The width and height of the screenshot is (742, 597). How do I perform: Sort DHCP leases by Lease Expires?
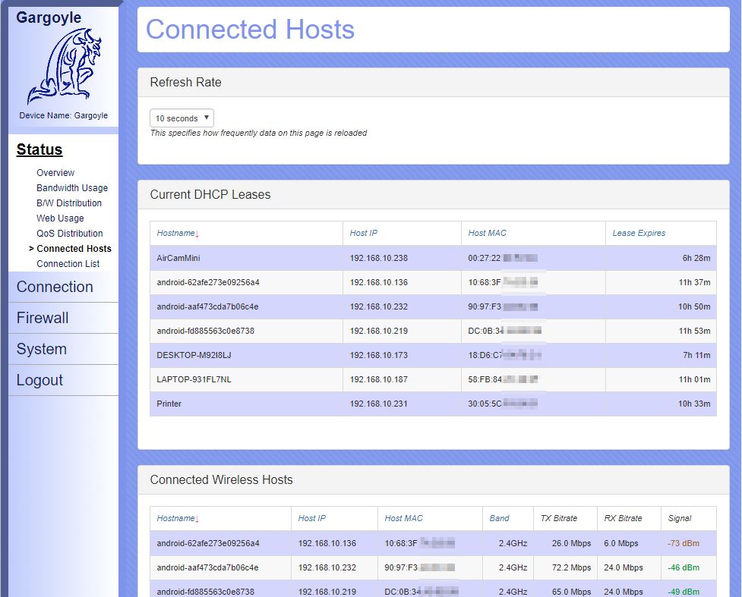click(639, 234)
